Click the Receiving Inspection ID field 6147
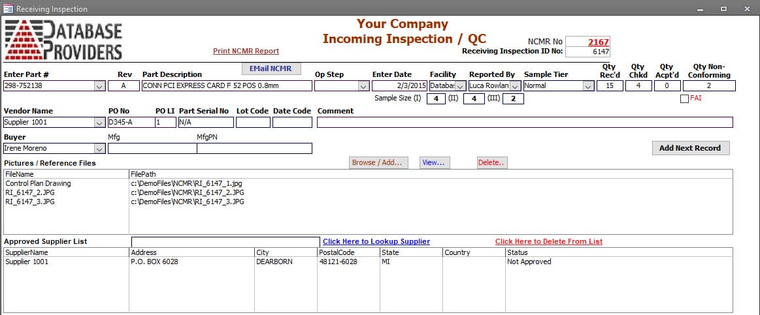This screenshot has height=315, width=760. pyautogui.click(x=587, y=52)
